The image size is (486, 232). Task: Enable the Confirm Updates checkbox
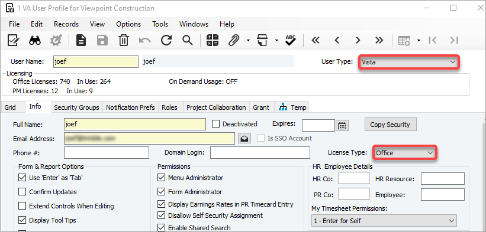coord(22,192)
